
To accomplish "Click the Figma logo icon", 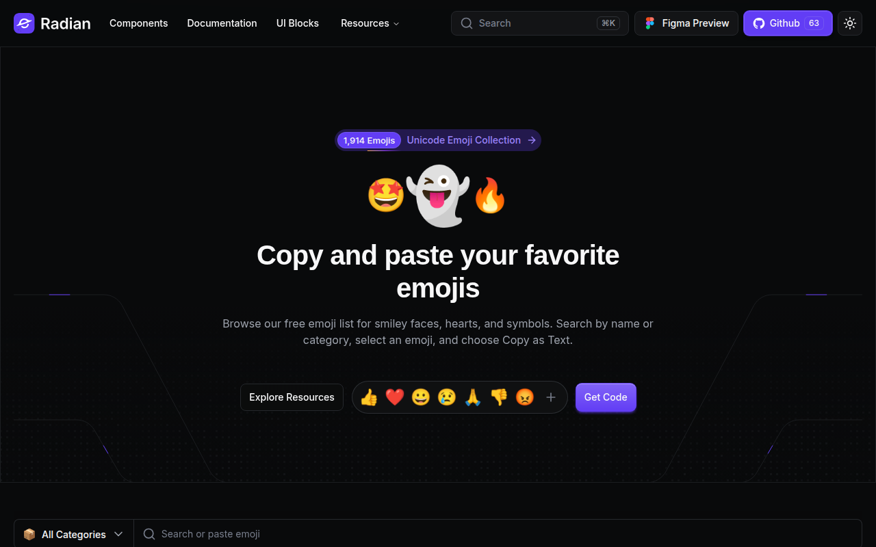I will [x=649, y=23].
